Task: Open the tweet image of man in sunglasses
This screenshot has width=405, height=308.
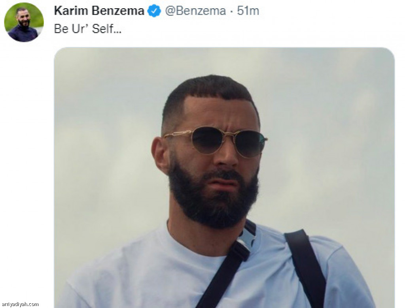Action: [x=224, y=177]
